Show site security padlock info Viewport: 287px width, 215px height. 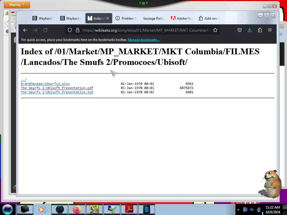tap(78, 30)
